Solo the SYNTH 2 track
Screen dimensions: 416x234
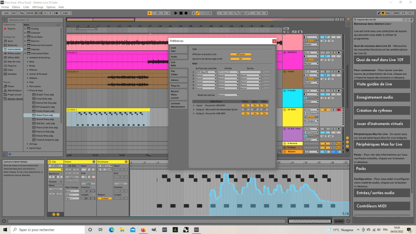point(333,53)
